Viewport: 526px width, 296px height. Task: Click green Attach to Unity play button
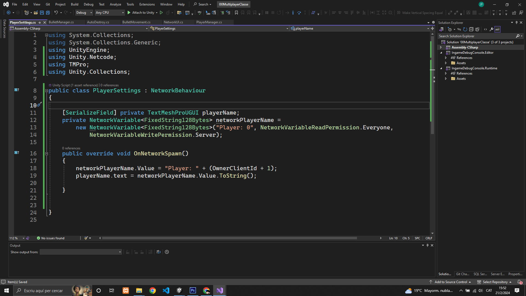click(129, 13)
